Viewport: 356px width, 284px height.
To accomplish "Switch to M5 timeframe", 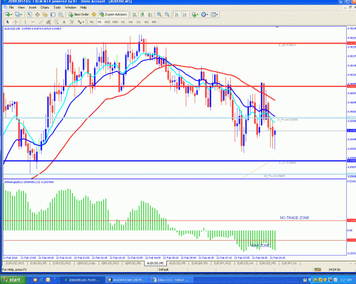I will pos(100,22).
